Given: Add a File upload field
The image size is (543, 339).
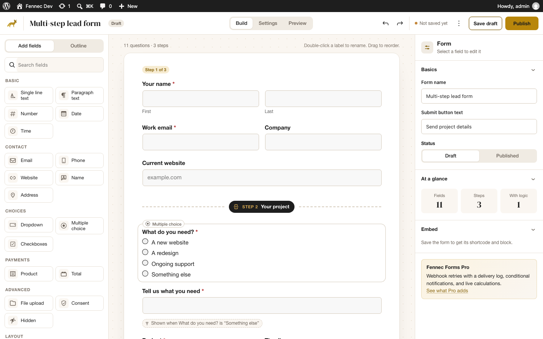Looking at the screenshot, I should (29, 303).
